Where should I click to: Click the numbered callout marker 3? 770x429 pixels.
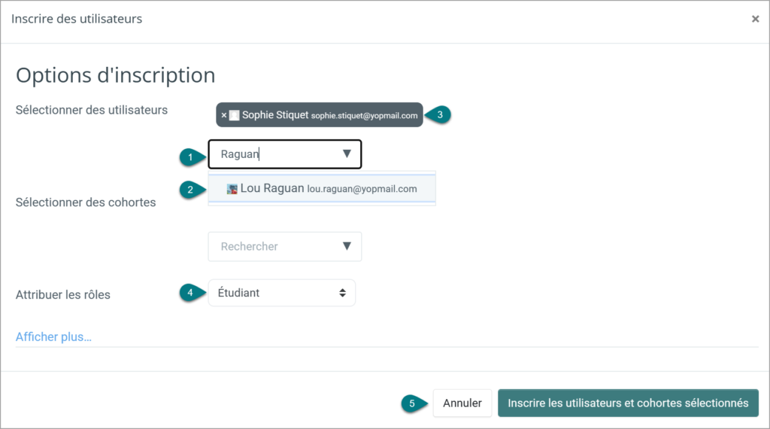pos(438,114)
